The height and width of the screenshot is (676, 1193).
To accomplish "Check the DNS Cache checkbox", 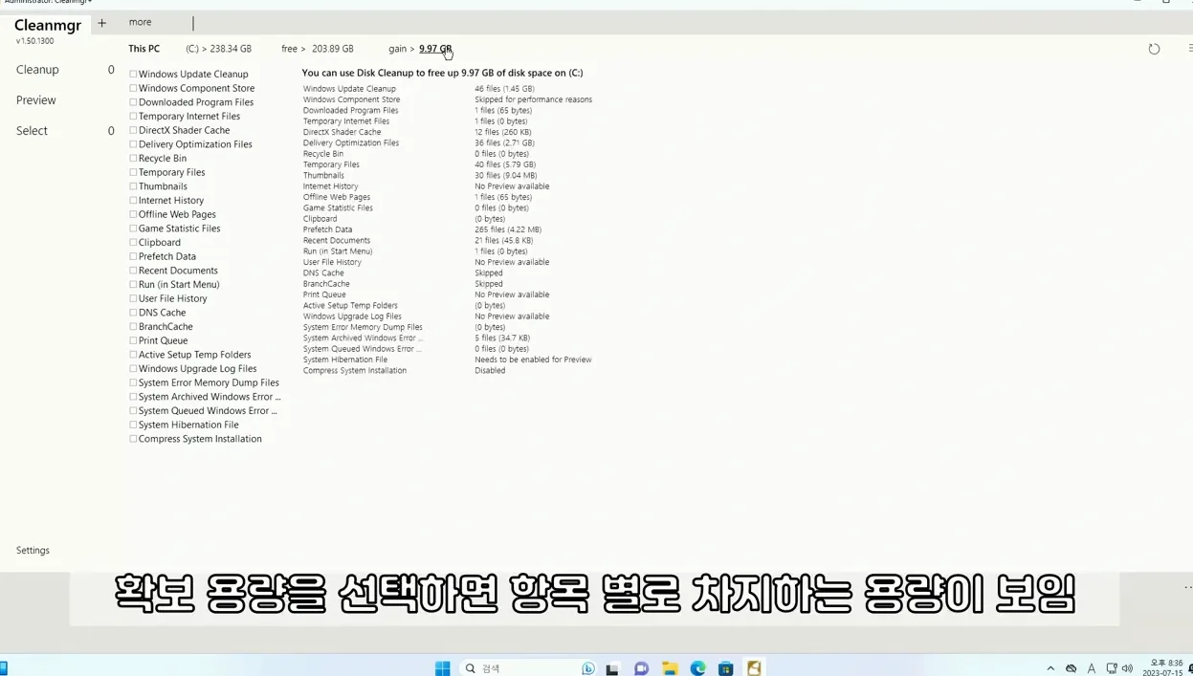I will point(133,313).
